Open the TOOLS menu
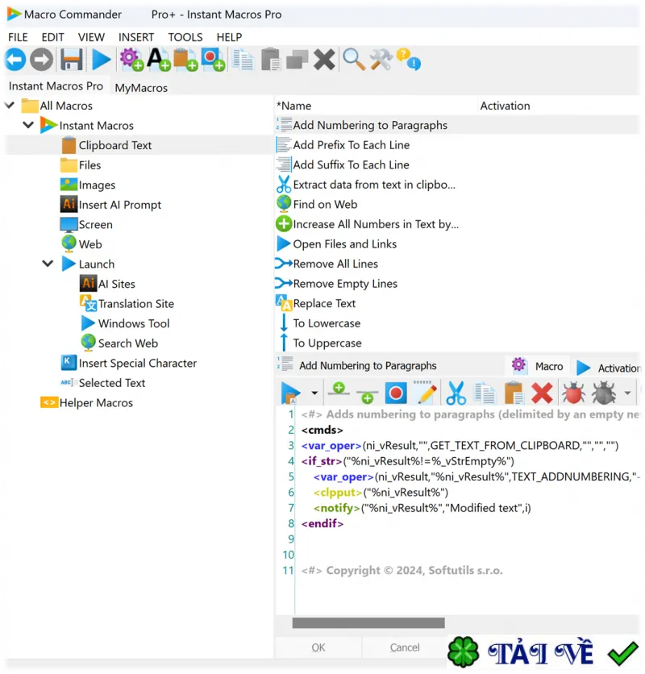This screenshot has height=674, width=645. 185,37
